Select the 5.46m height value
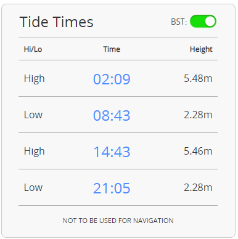Viewport: 238px width, 239px height. (198, 151)
